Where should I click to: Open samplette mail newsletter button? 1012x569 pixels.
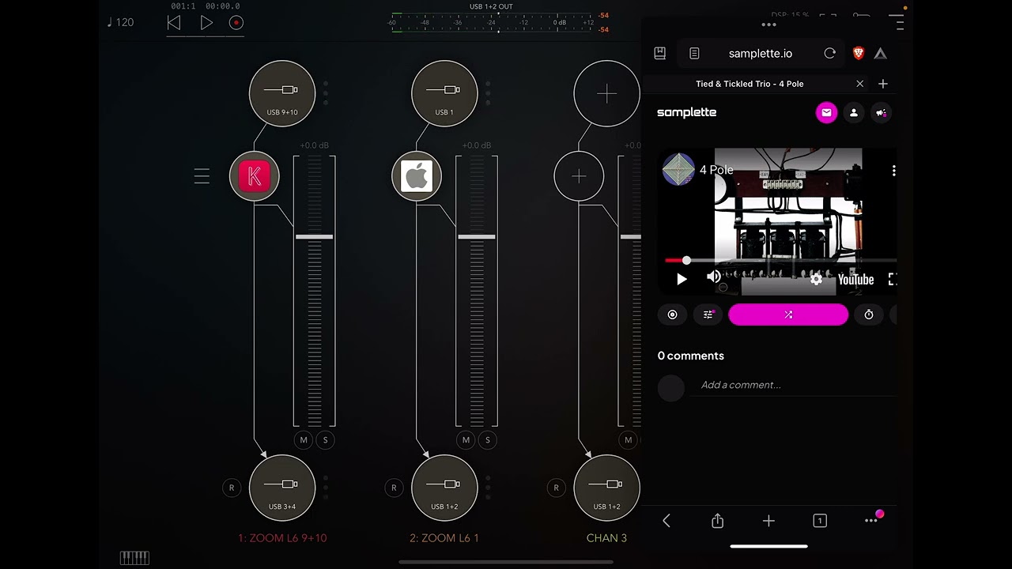click(826, 113)
